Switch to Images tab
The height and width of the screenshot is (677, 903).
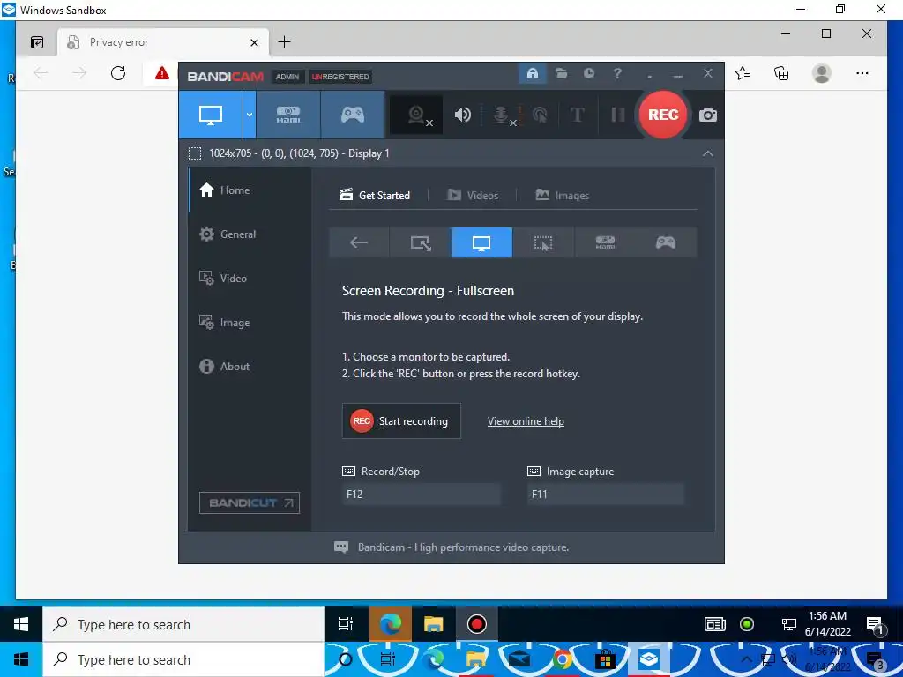pos(562,195)
